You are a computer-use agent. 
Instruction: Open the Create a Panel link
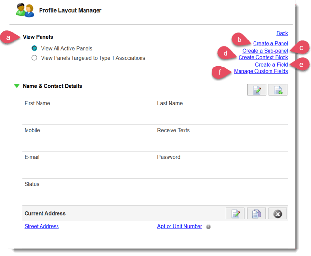(x=270, y=43)
